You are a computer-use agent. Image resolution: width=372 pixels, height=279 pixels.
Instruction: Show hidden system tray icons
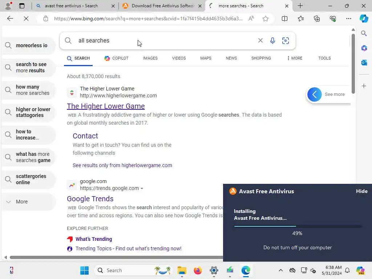point(281,270)
